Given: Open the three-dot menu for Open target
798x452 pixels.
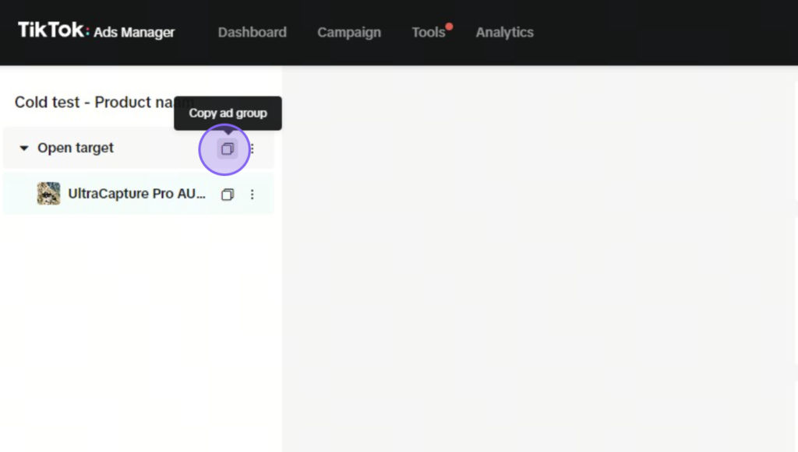Looking at the screenshot, I should pos(252,149).
